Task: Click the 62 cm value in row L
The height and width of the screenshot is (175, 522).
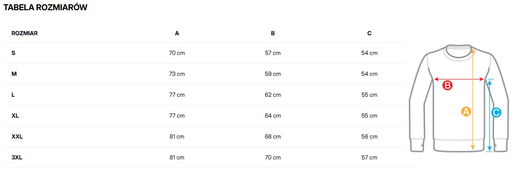Action: tap(273, 95)
